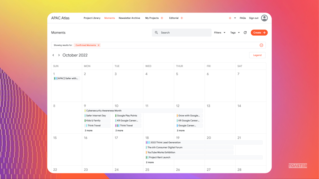Open the Google Play Points event
Viewport: 319px width, 179px height.
click(128, 115)
